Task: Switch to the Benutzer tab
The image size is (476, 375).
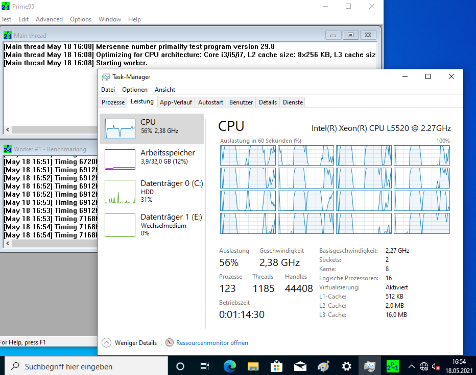Action: pyautogui.click(x=241, y=102)
